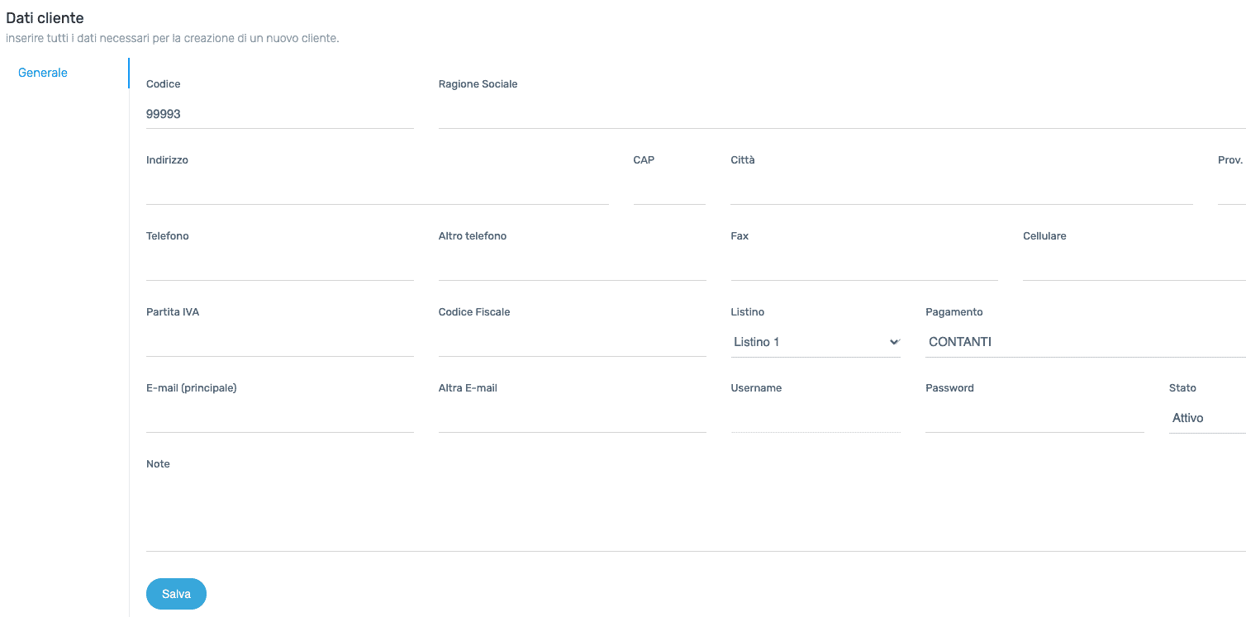This screenshot has height=617, width=1246.
Task: Click the Listino dropdown arrow
Action: click(x=893, y=342)
